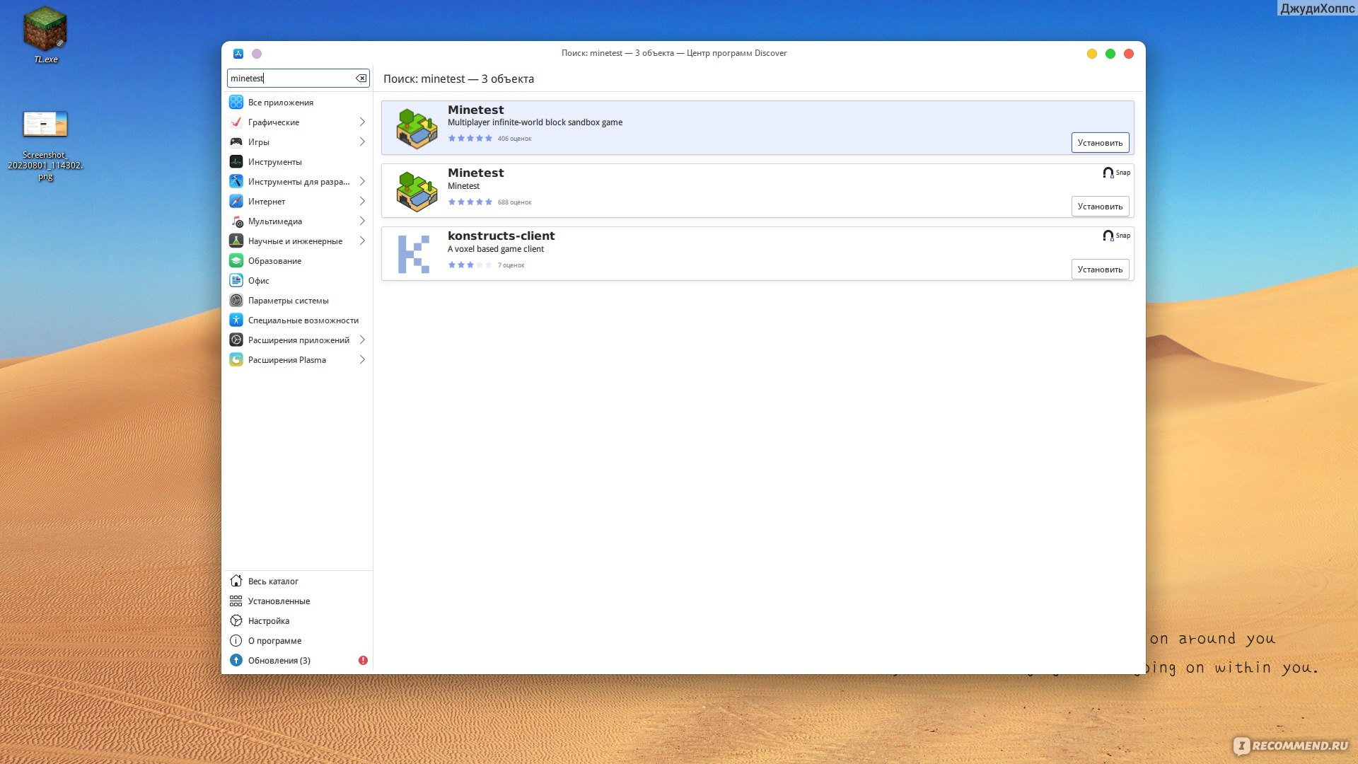Expand the Расширения Plasma chevron

(x=362, y=360)
